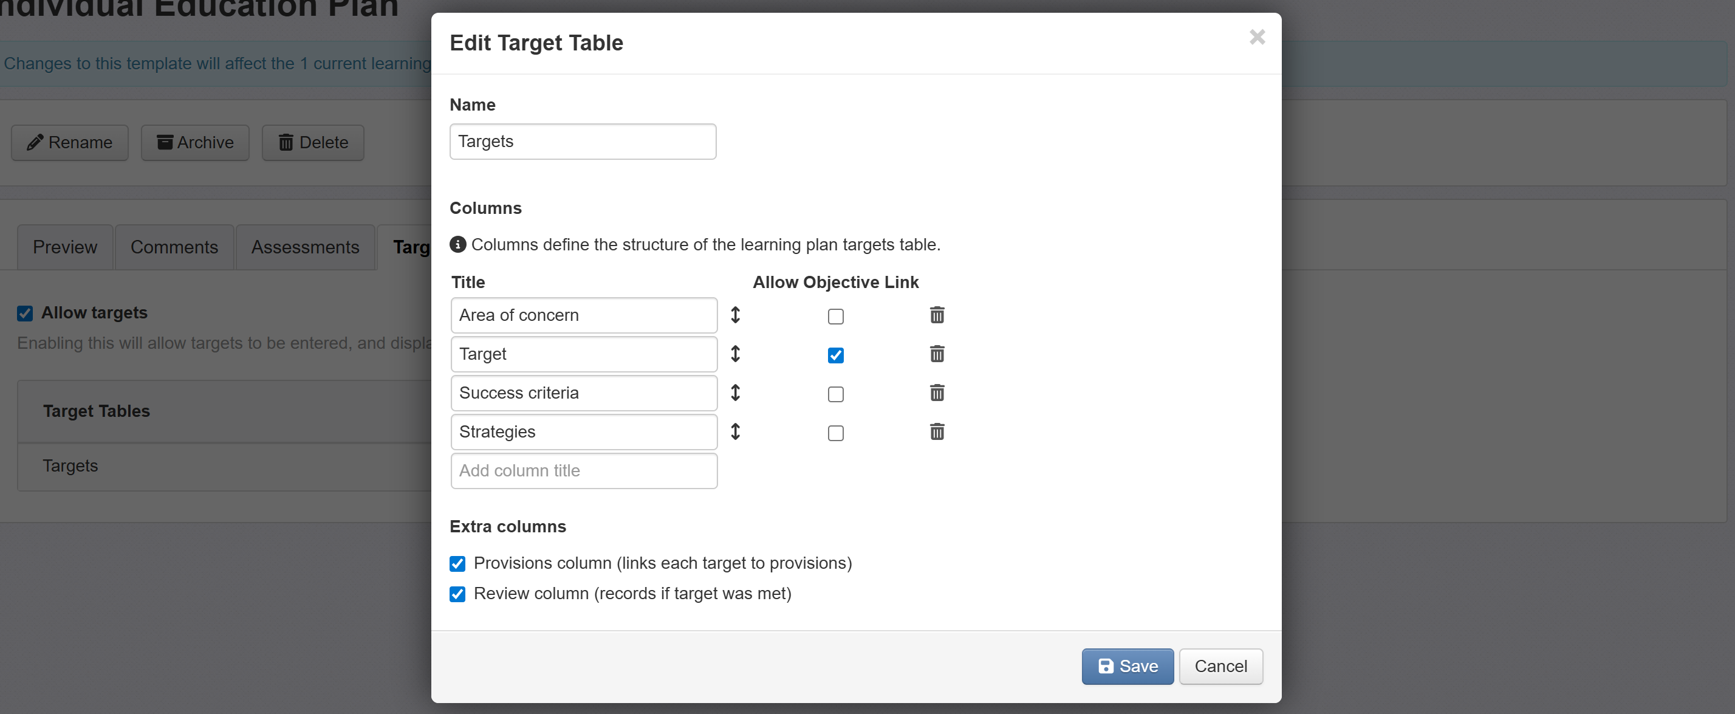Save the target table changes
Image resolution: width=1735 pixels, height=714 pixels.
tap(1127, 666)
